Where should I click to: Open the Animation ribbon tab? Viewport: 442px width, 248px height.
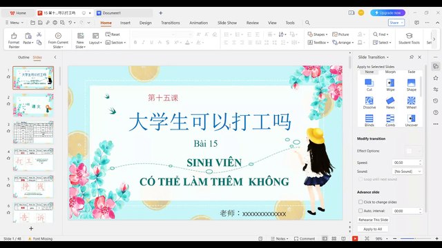tap(198, 23)
